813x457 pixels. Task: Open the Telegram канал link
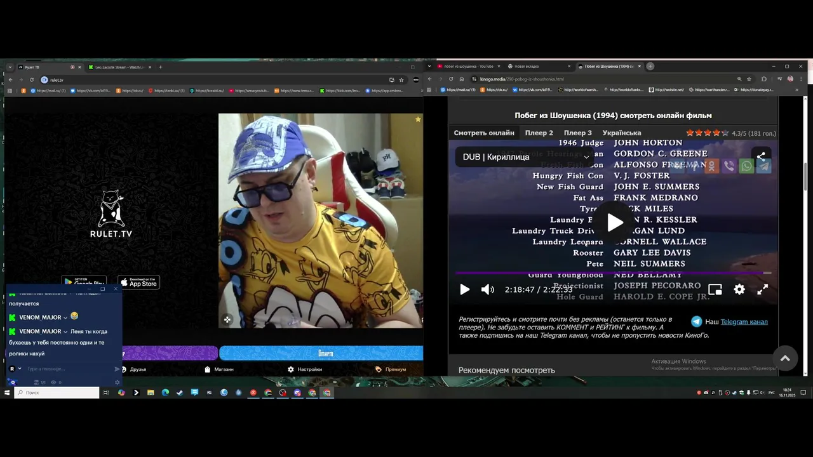tap(744, 322)
